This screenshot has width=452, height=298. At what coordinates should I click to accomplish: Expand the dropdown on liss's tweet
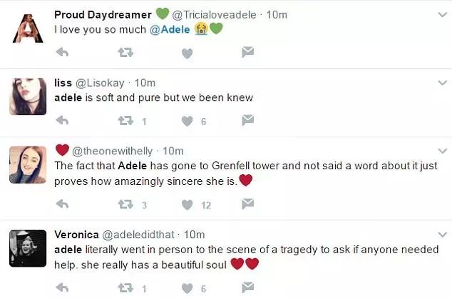point(442,83)
